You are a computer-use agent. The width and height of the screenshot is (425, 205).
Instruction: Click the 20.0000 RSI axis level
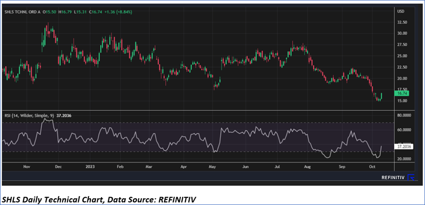404,159
